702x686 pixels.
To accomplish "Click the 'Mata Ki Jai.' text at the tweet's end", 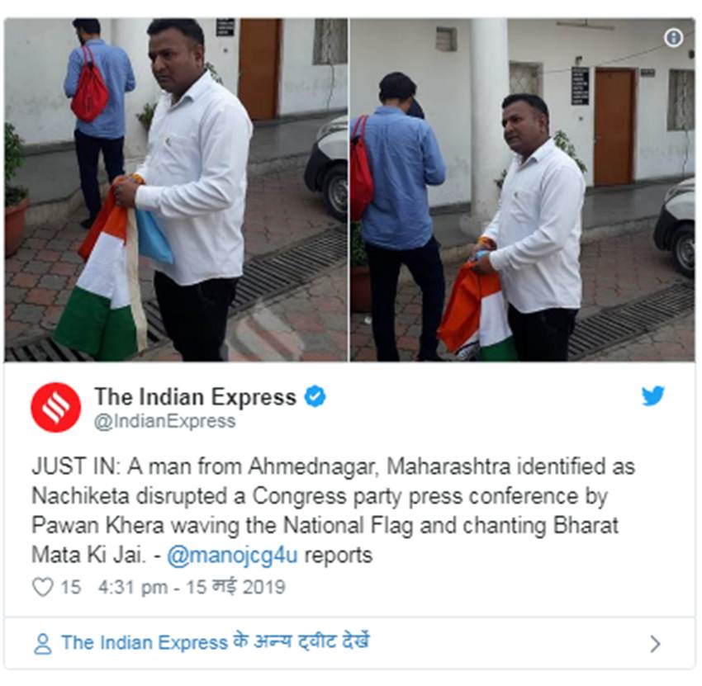I will [88, 556].
